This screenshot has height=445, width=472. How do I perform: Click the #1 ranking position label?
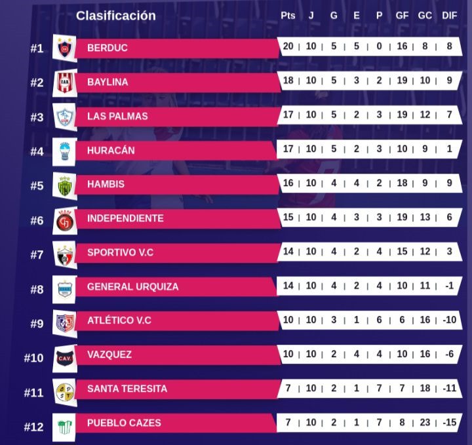[x=37, y=48]
